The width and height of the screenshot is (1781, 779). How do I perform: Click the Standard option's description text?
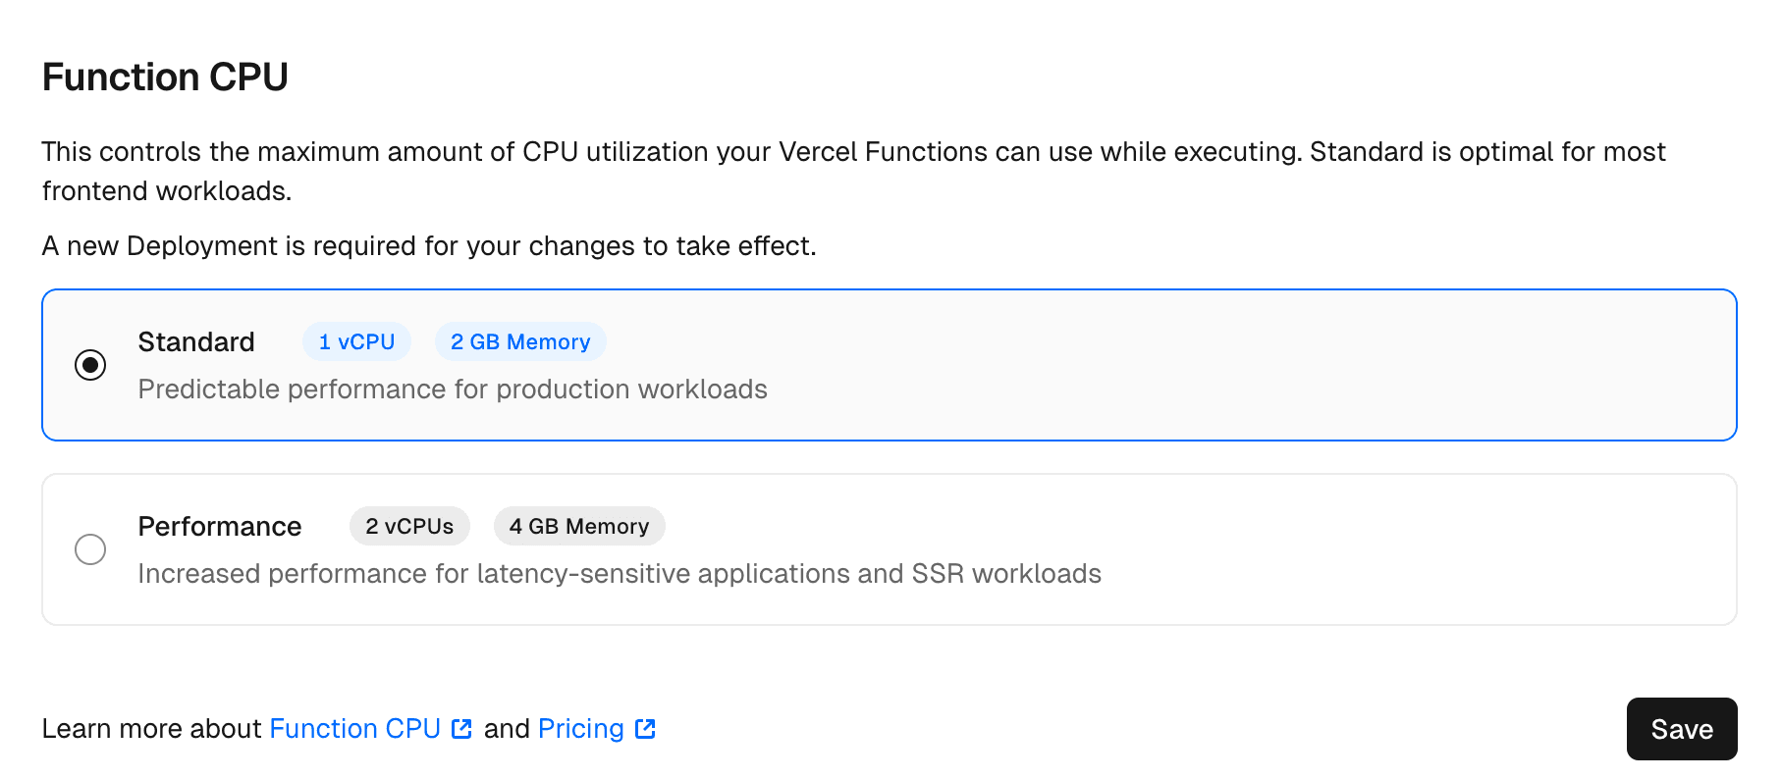point(454,389)
